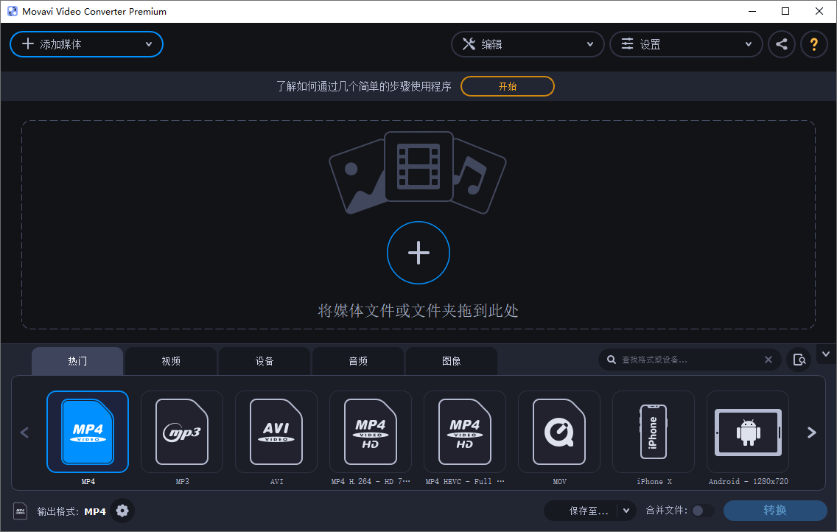Open the 设置 dropdown menu

tap(685, 44)
